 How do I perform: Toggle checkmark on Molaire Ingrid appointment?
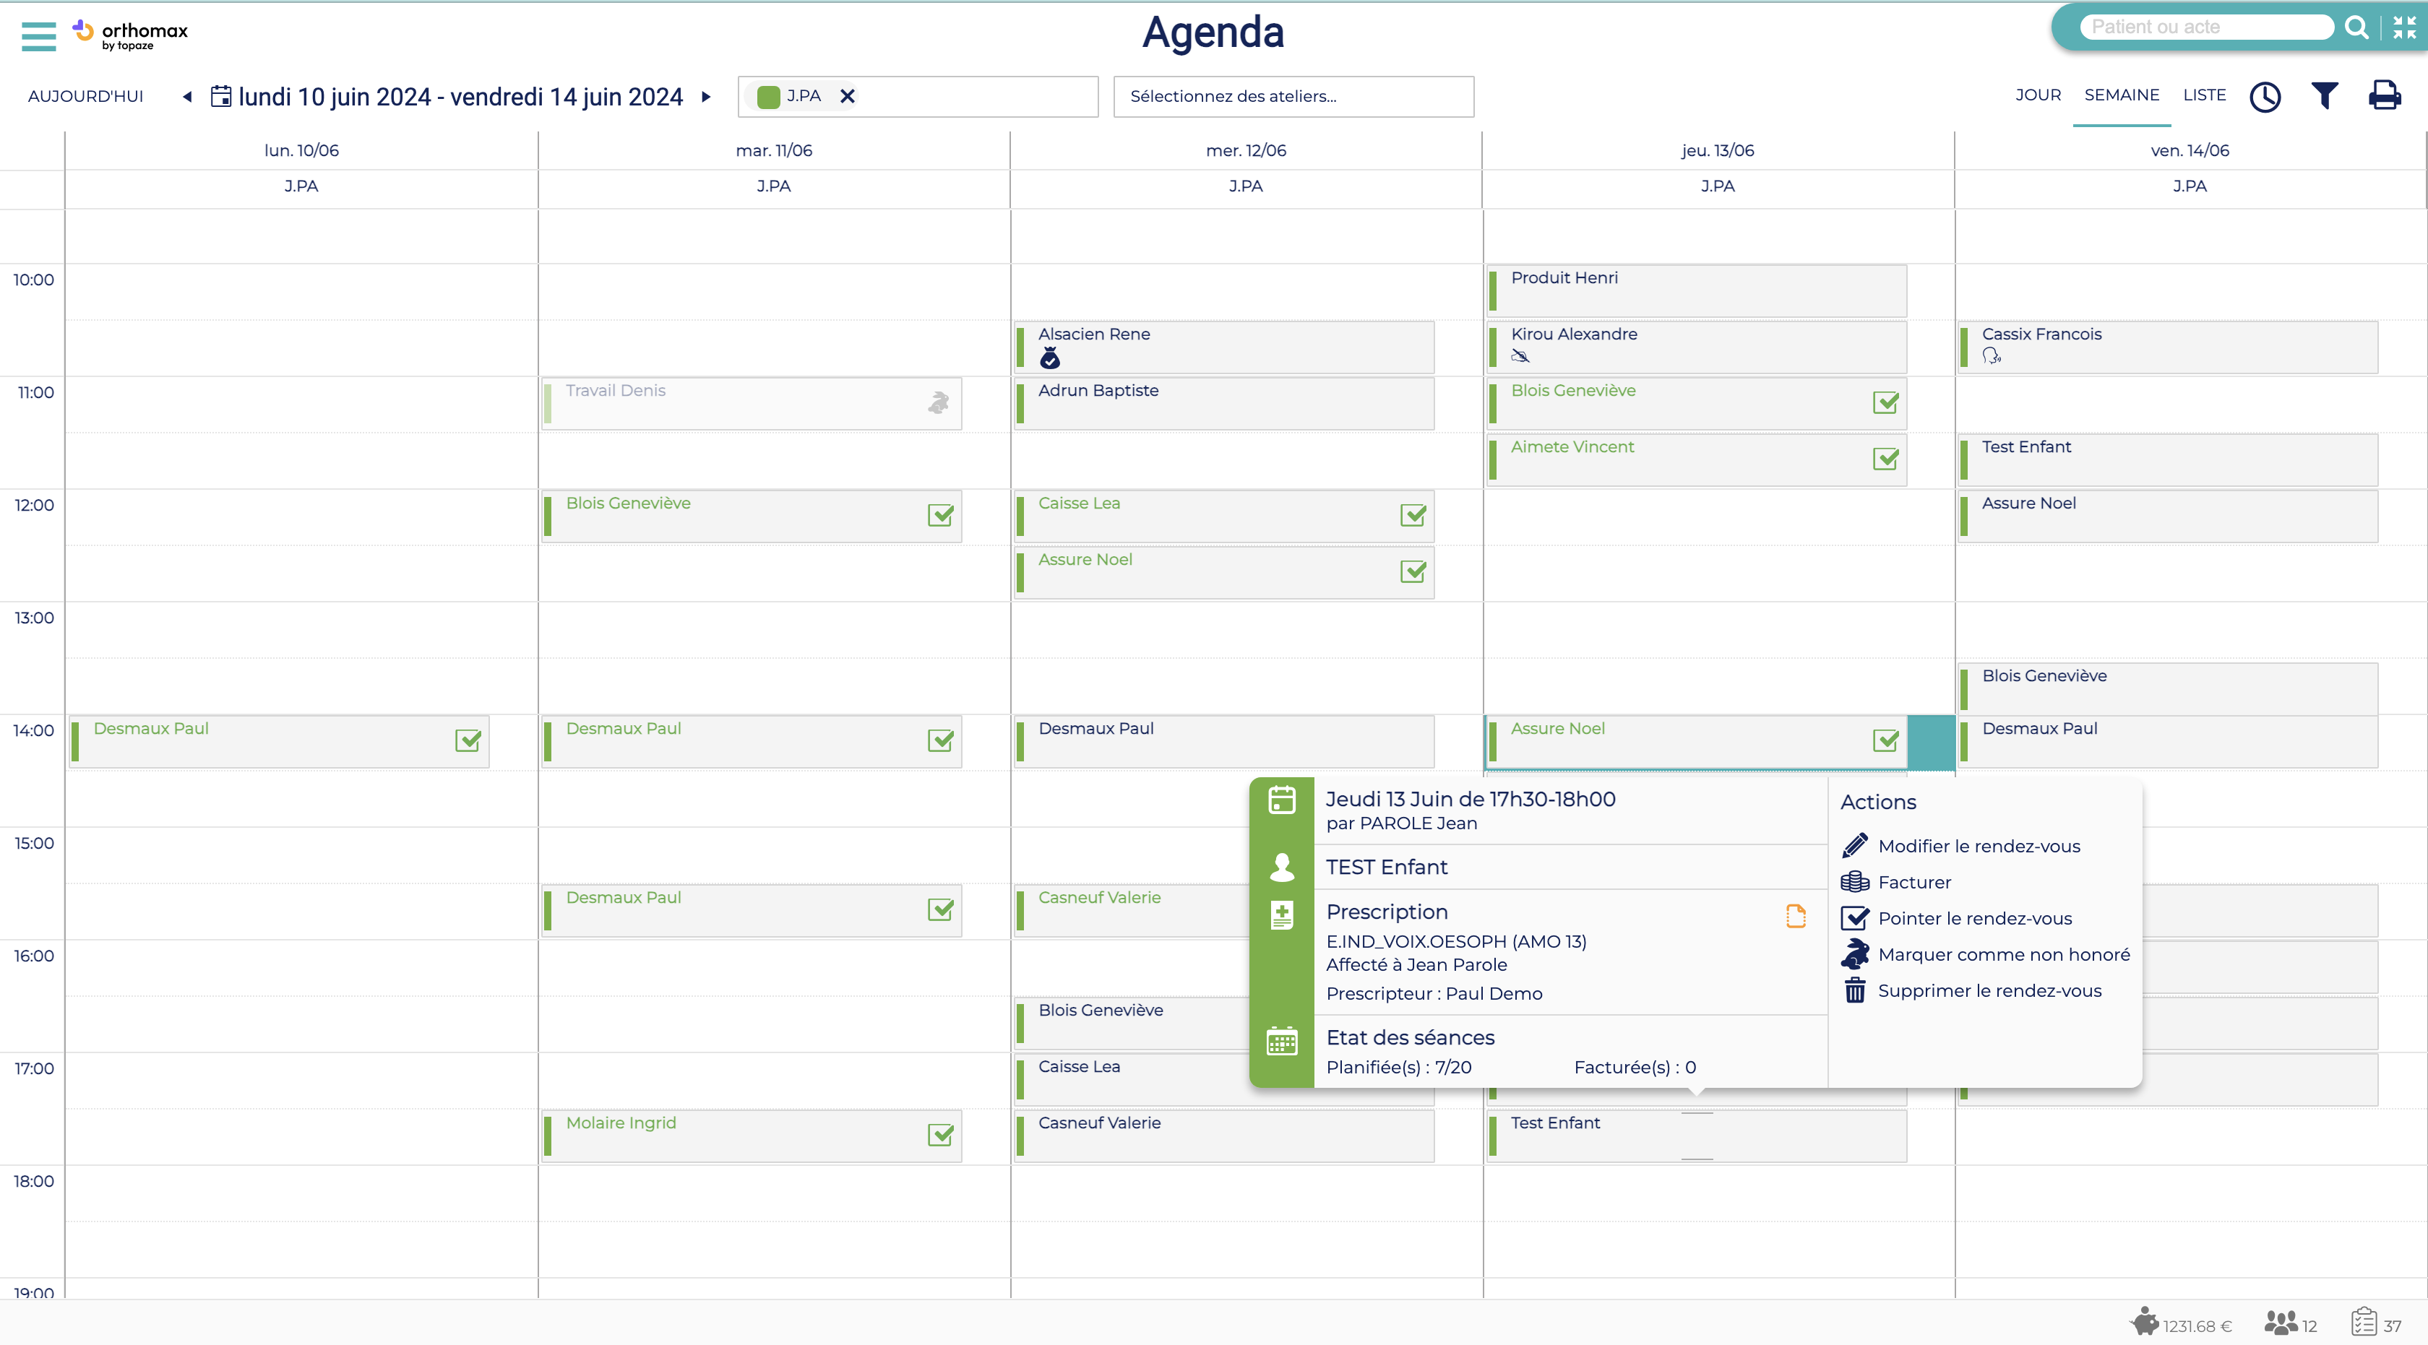coord(939,1135)
